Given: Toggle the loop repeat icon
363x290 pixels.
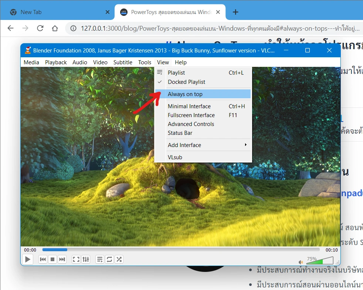Looking at the screenshot, I should pos(109,259).
